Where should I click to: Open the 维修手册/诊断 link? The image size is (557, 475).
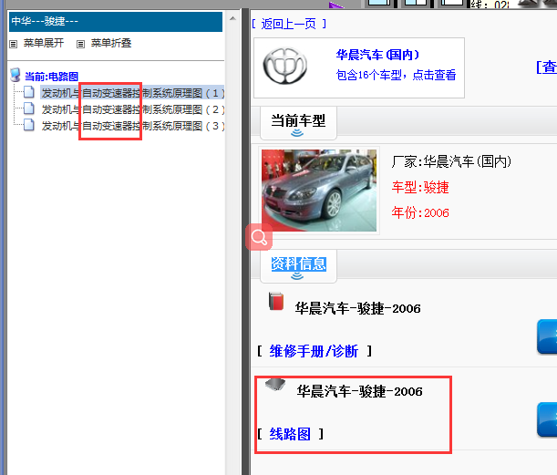click(x=314, y=351)
